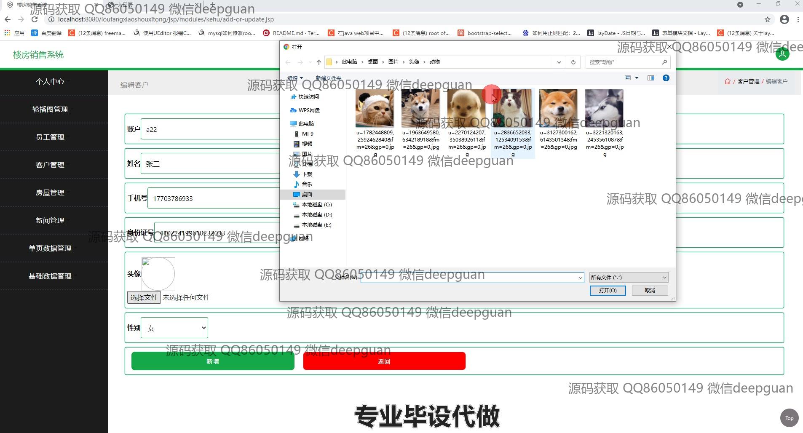Select 本地磁盘 (D:) in navigation tree
The width and height of the screenshot is (803, 433).
(317, 214)
